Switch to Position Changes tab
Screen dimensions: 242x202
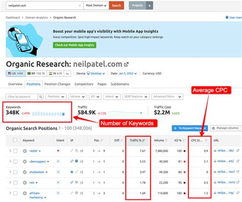[57, 84]
